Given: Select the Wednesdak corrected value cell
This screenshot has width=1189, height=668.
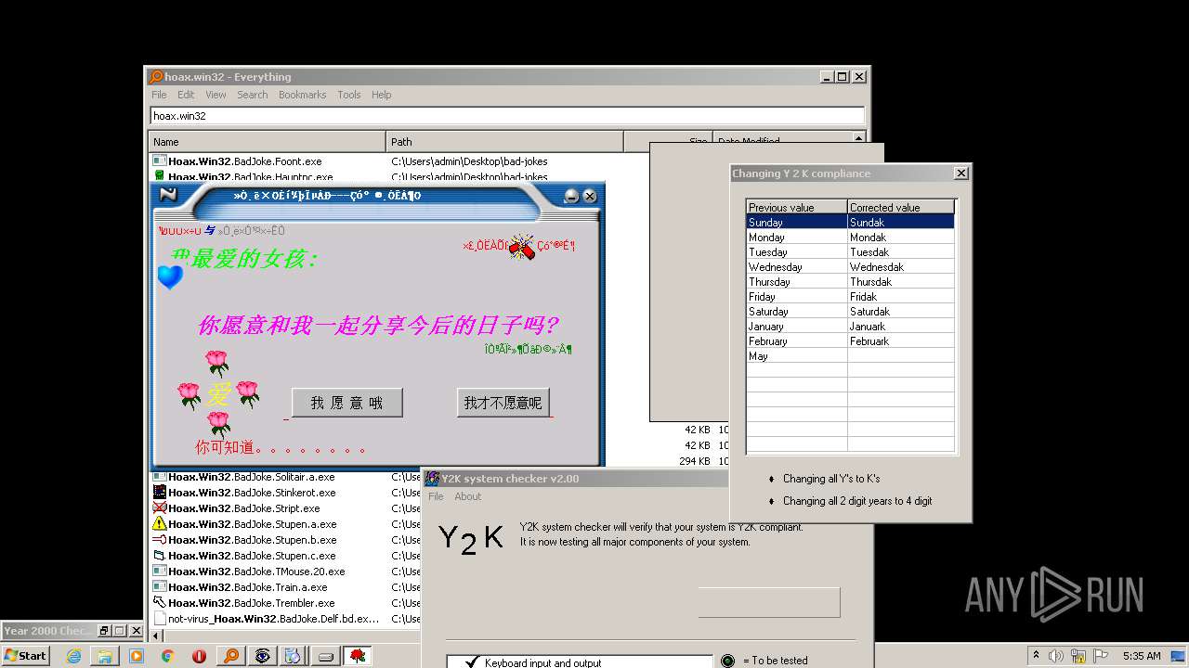Looking at the screenshot, I should [x=901, y=266].
